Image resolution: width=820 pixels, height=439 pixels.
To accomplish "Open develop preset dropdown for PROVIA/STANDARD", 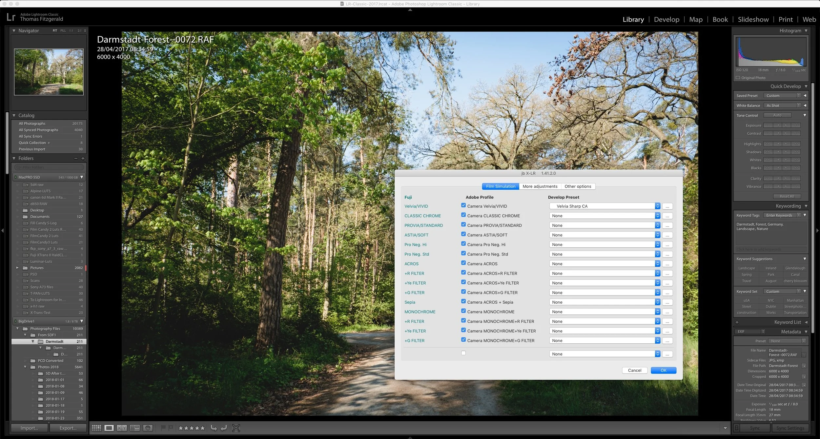I will tap(605, 225).
